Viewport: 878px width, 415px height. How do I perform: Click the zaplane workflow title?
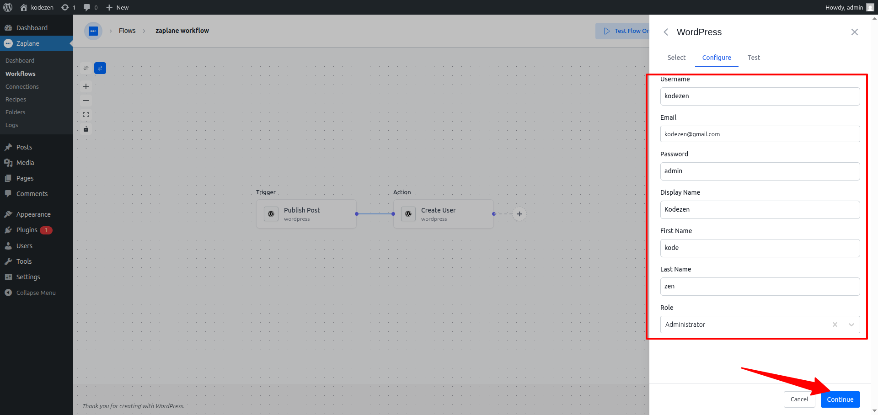click(x=182, y=31)
